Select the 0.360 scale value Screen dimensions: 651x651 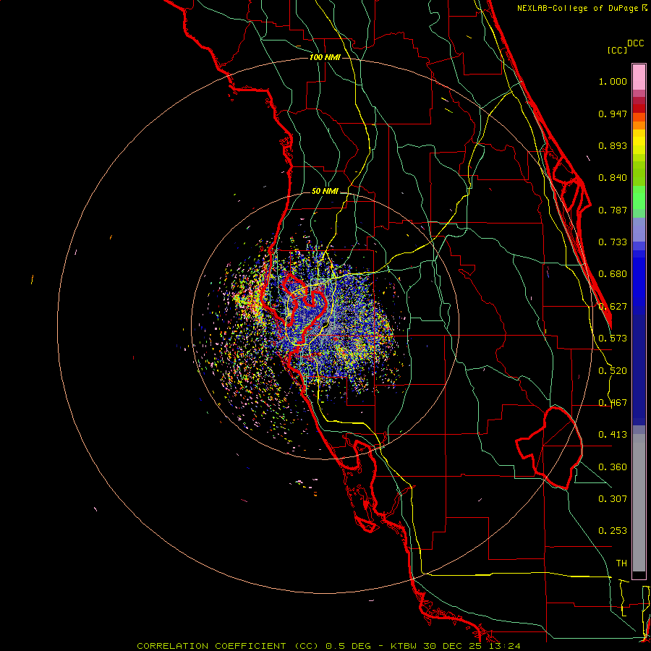613,467
